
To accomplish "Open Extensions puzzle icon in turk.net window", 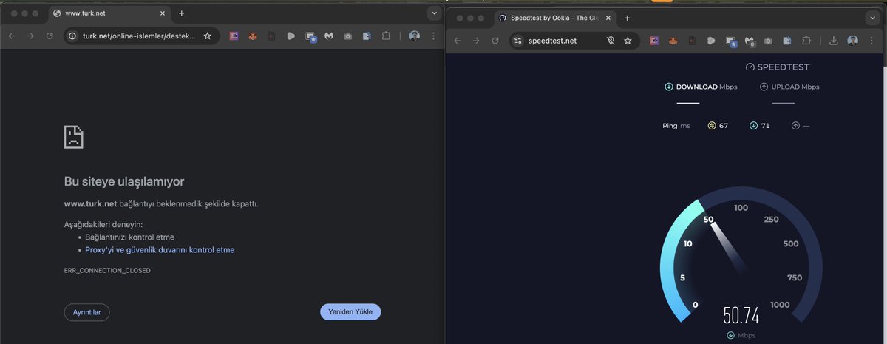I will click(x=386, y=36).
